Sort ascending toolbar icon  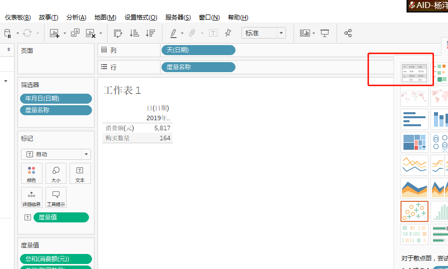click(x=134, y=33)
